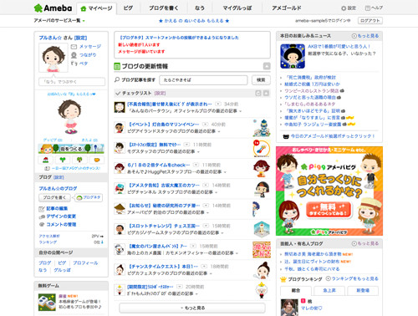The image size is (418, 316).
Task: Open 結婚式ご祝儀 1万円 news link
Action: pyautogui.click(x=312, y=84)
